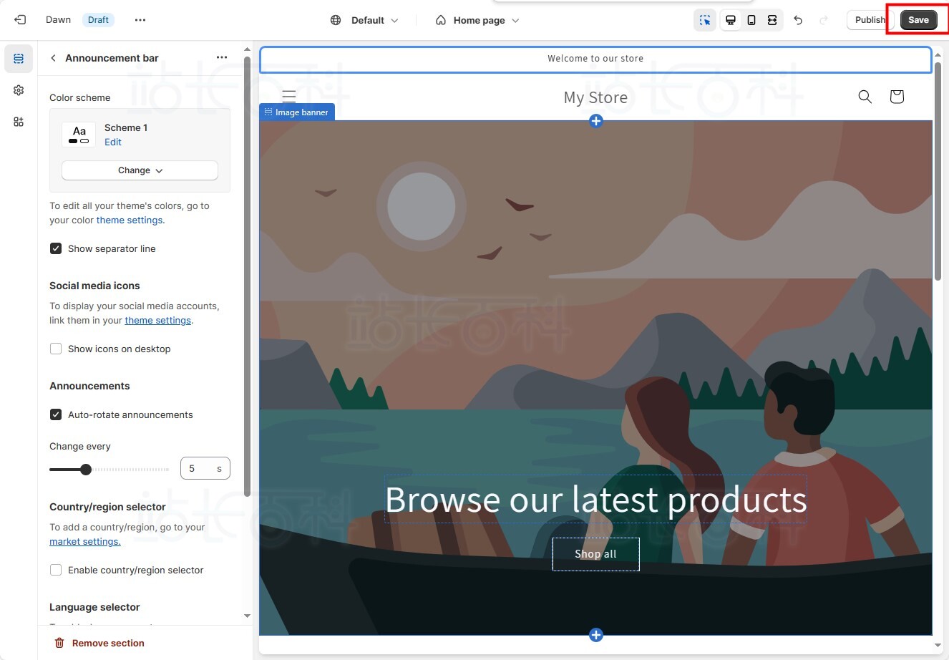Open the app embeds sidebar icon
The width and height of the screenshot is (949, 660).
click(x=19, y=122)
